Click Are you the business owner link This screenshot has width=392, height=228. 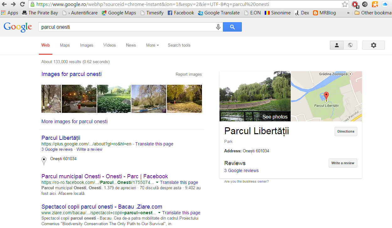[x=246, y=182]
